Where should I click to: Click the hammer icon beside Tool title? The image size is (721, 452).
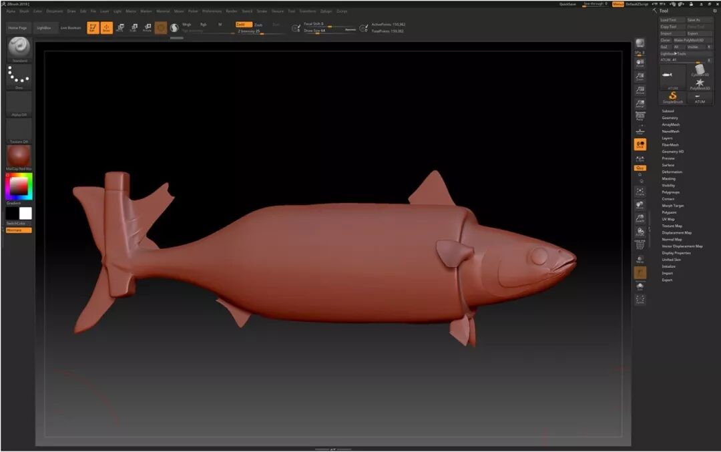[x=654, y=11]
